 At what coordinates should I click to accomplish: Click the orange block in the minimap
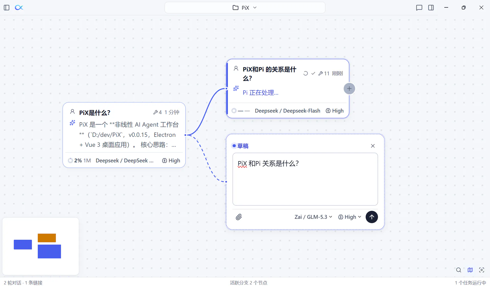click(x=47, y=238)
